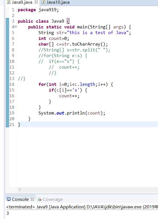Click System.out.println(count) statement
The height and width of the screenshot is (219, 158).
click(72, 113)
